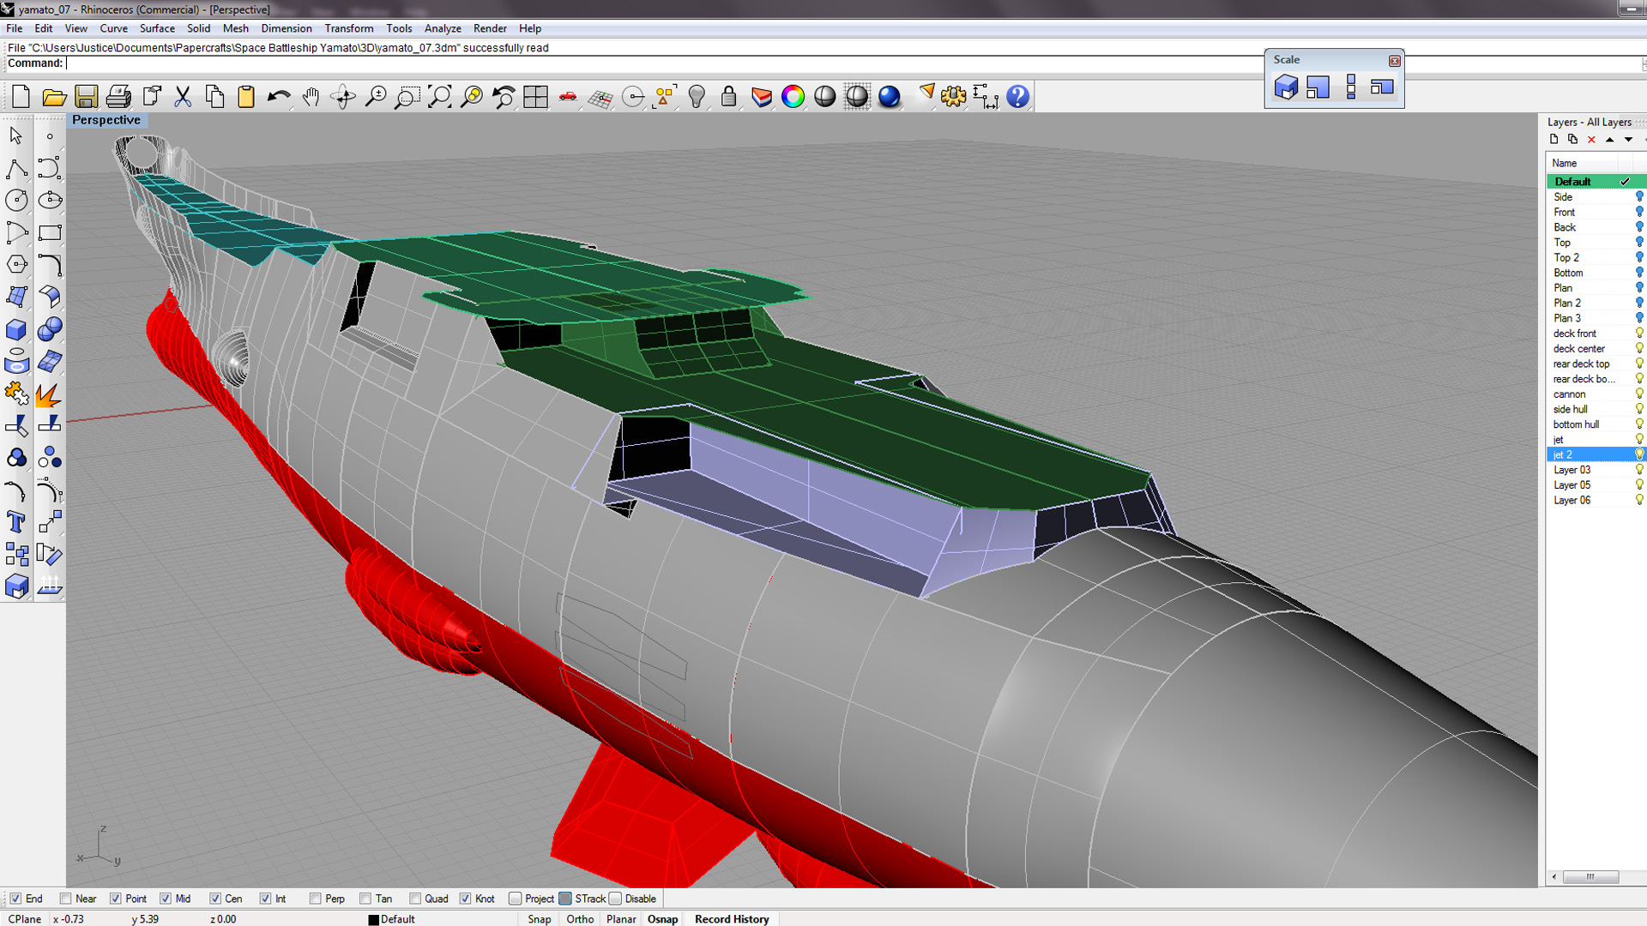Enable the Perp object snap checkbox
1647x926 pixels.
click(x=315, y=899)
